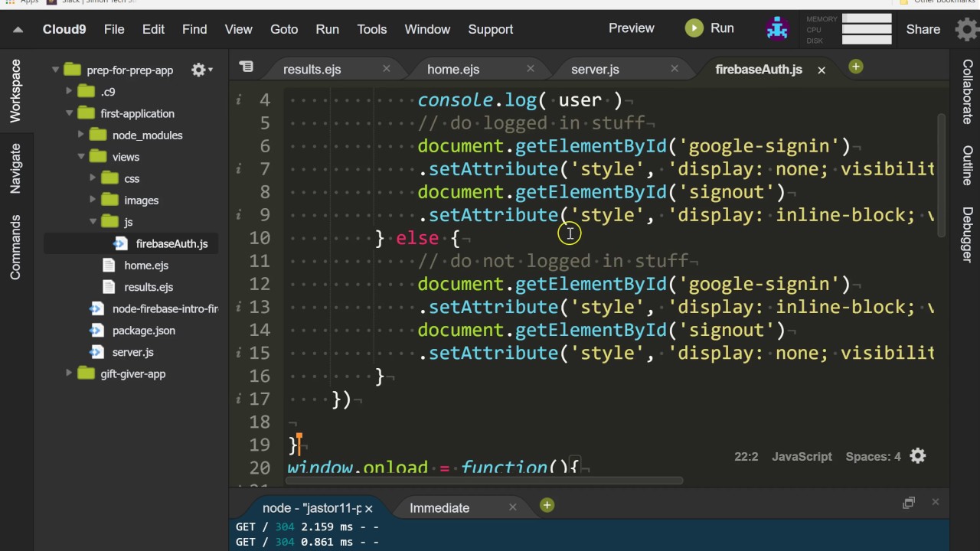Collapse the Cloud9 menu bar arrow
This screenshot has height=551, width=980.
click(18, 30)
